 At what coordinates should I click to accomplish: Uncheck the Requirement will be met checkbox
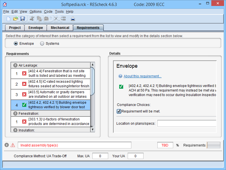pyautogui.click(x=119, y=111)
